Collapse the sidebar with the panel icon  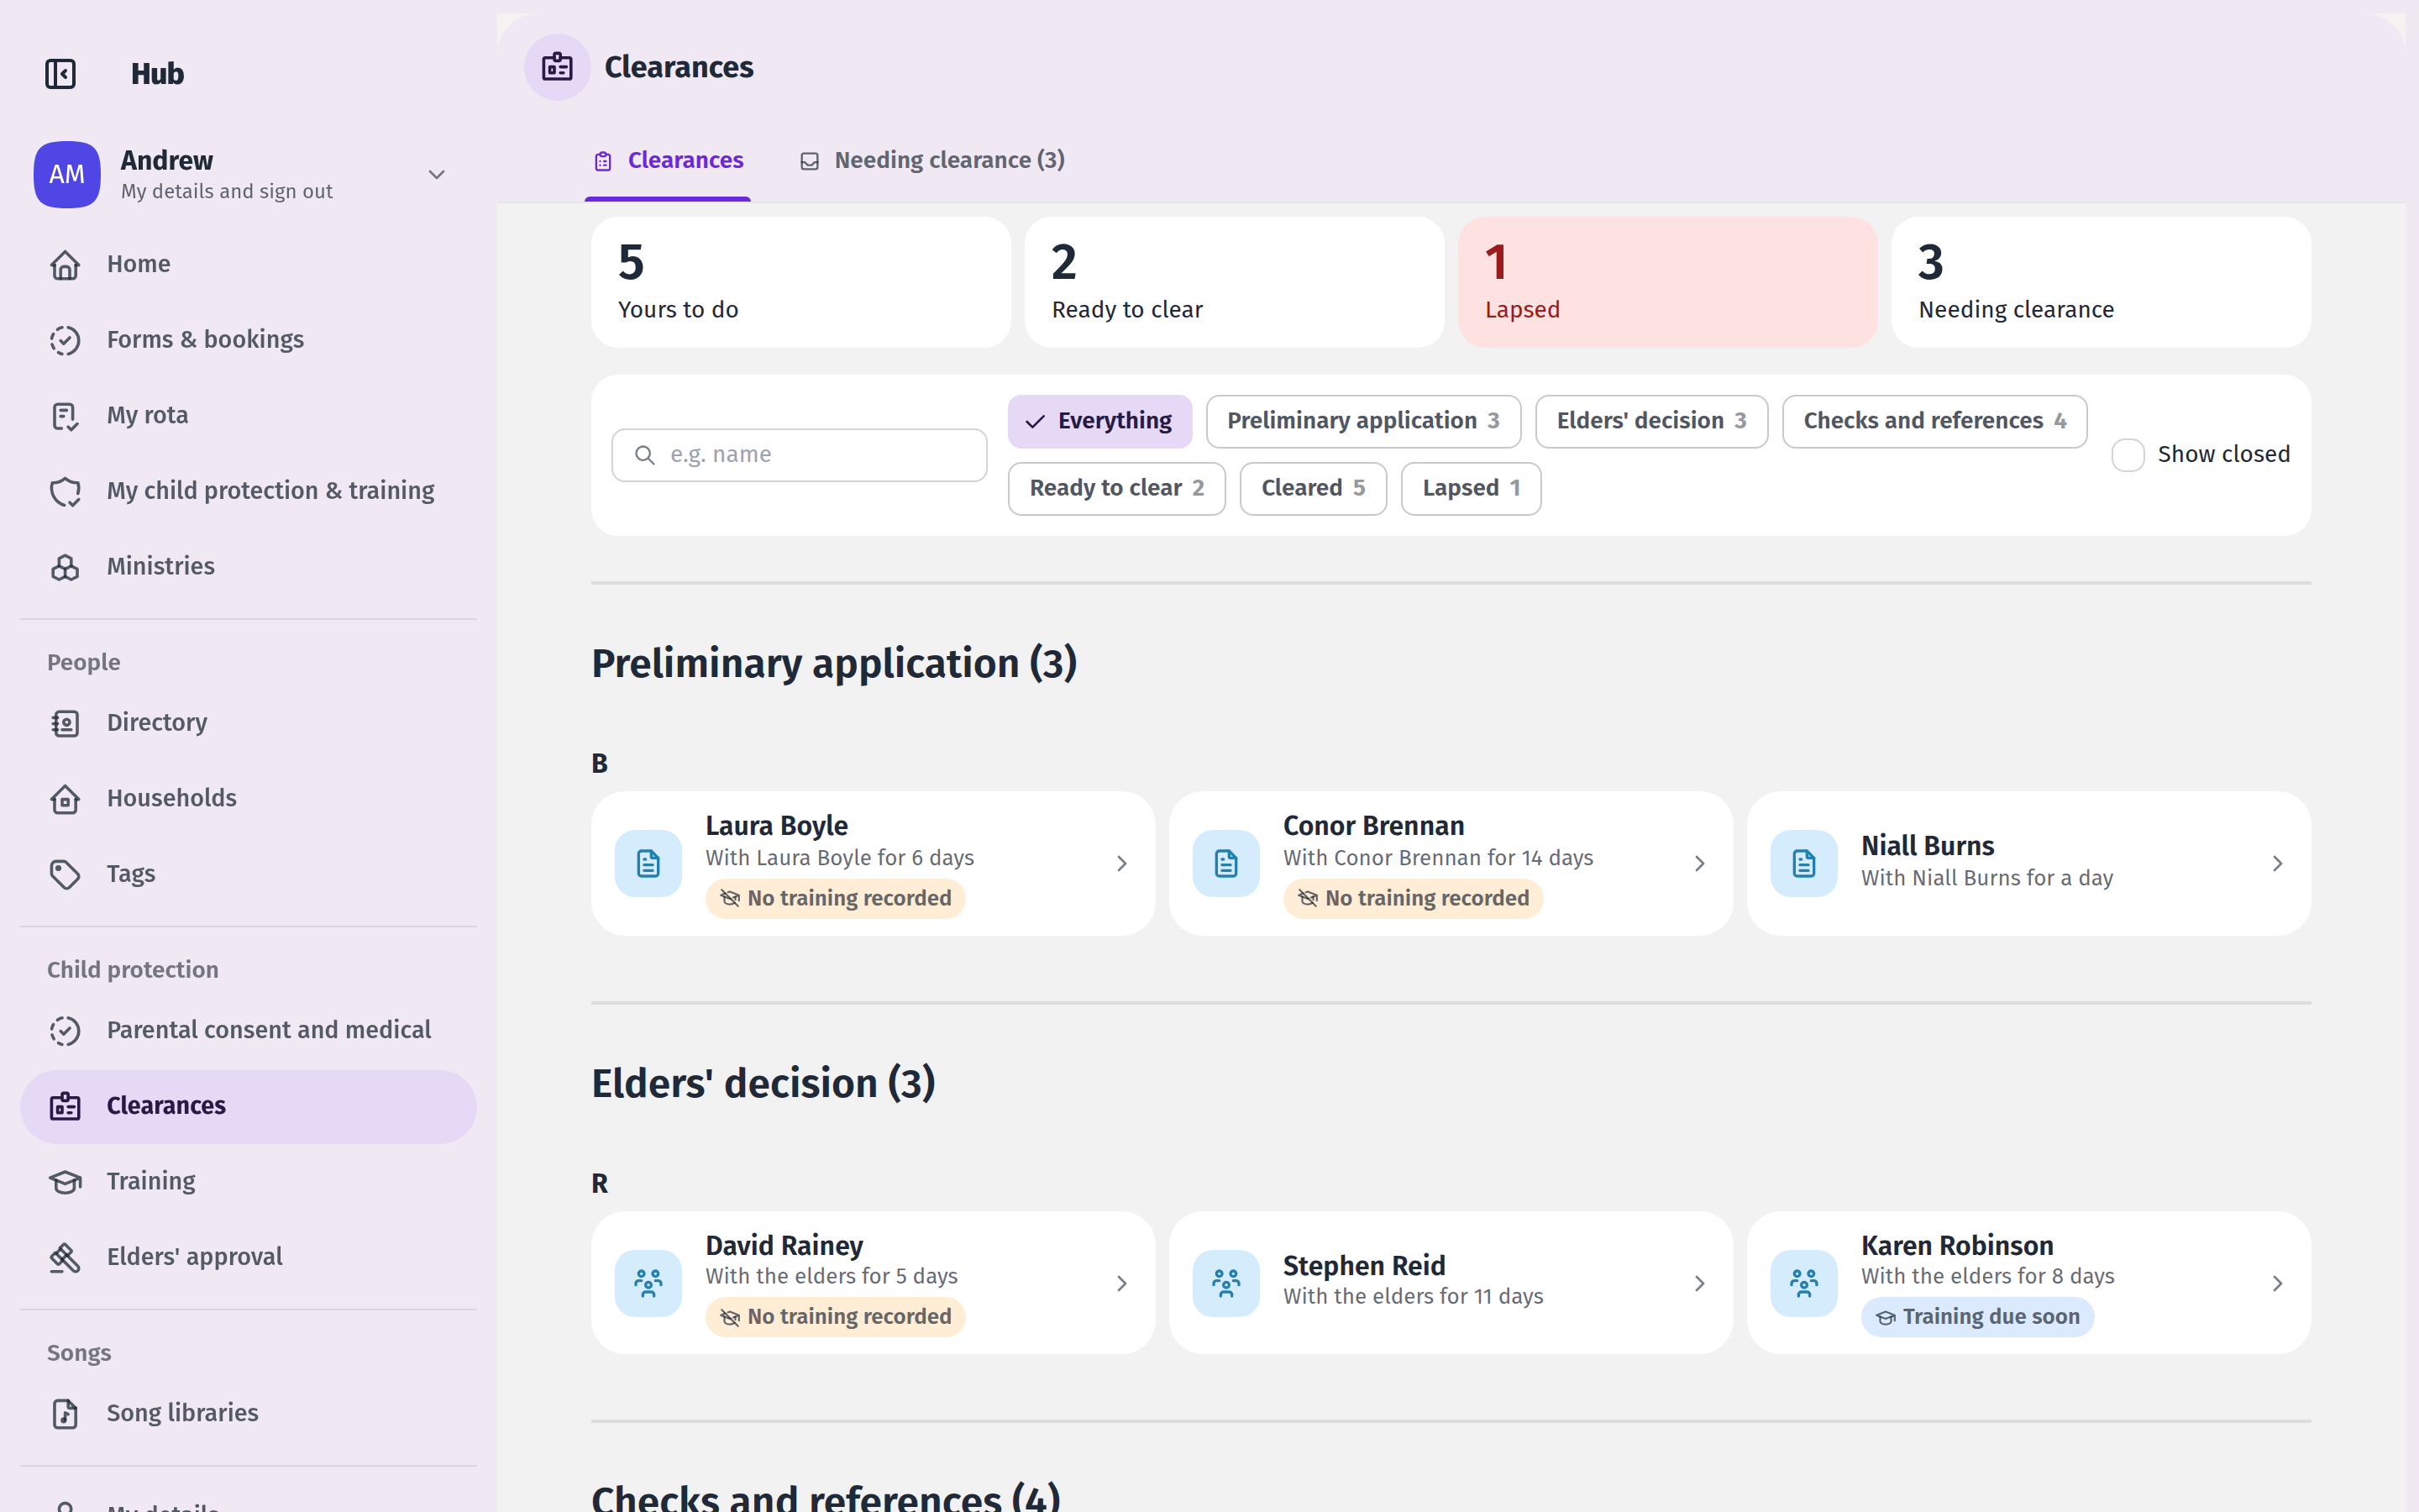pyautogui.click(x=60, y=74)
